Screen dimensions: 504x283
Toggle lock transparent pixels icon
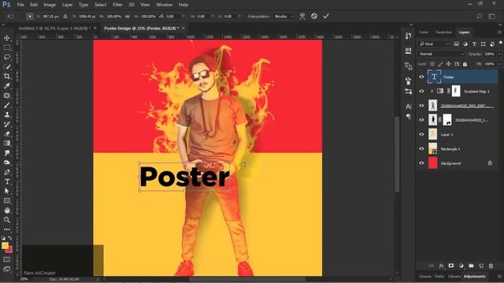[432, 64]
